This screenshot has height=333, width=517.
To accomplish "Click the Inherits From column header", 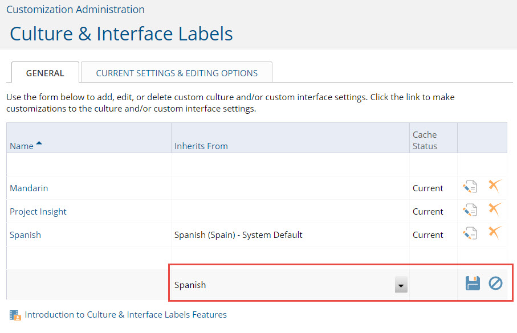I will tap(201, 146).
